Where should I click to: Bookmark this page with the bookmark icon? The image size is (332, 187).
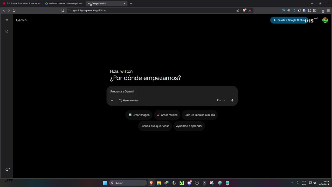[63, 10]
